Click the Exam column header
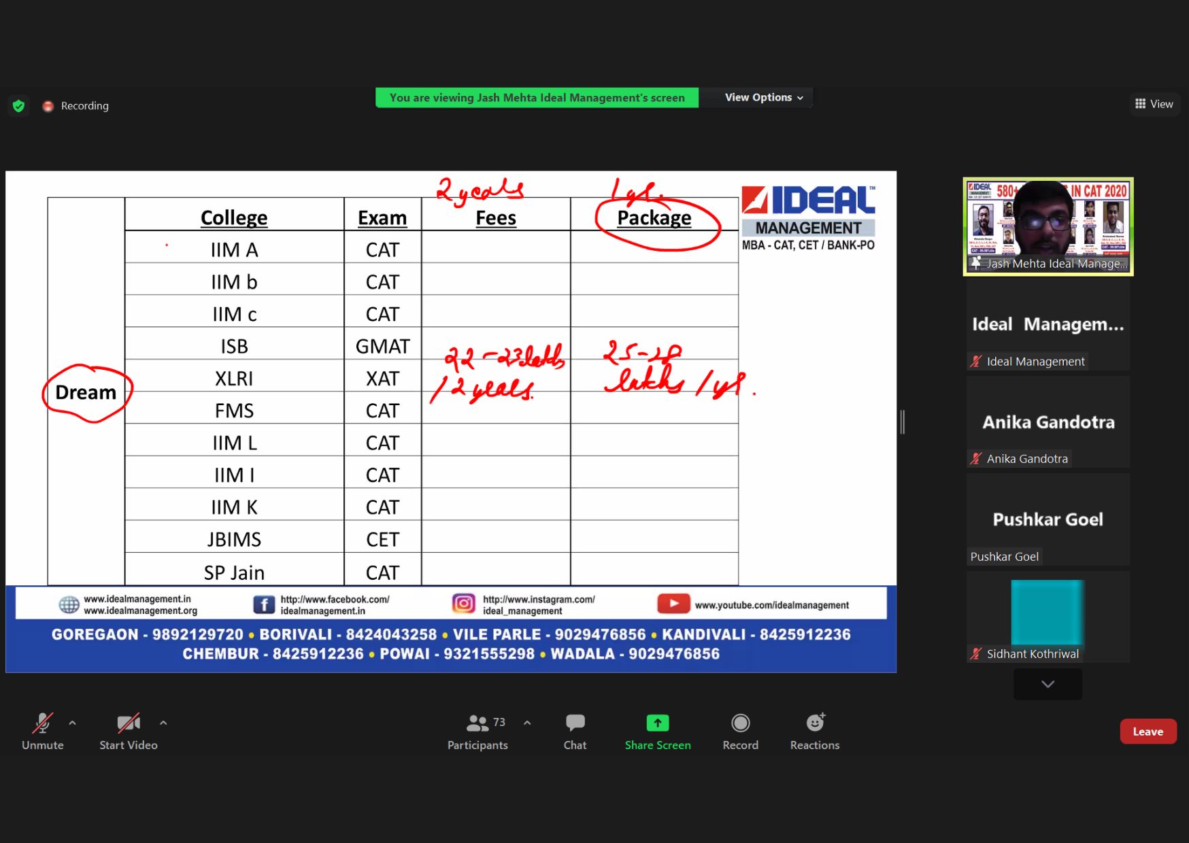Screen dimensions: 1189x843 (x=382, y=218)
